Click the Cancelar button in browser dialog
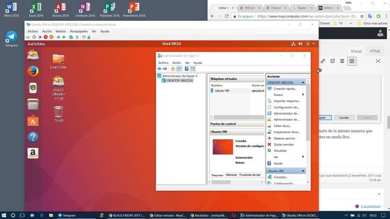Viewport: 390px width, 219px height. pos(344,118)
